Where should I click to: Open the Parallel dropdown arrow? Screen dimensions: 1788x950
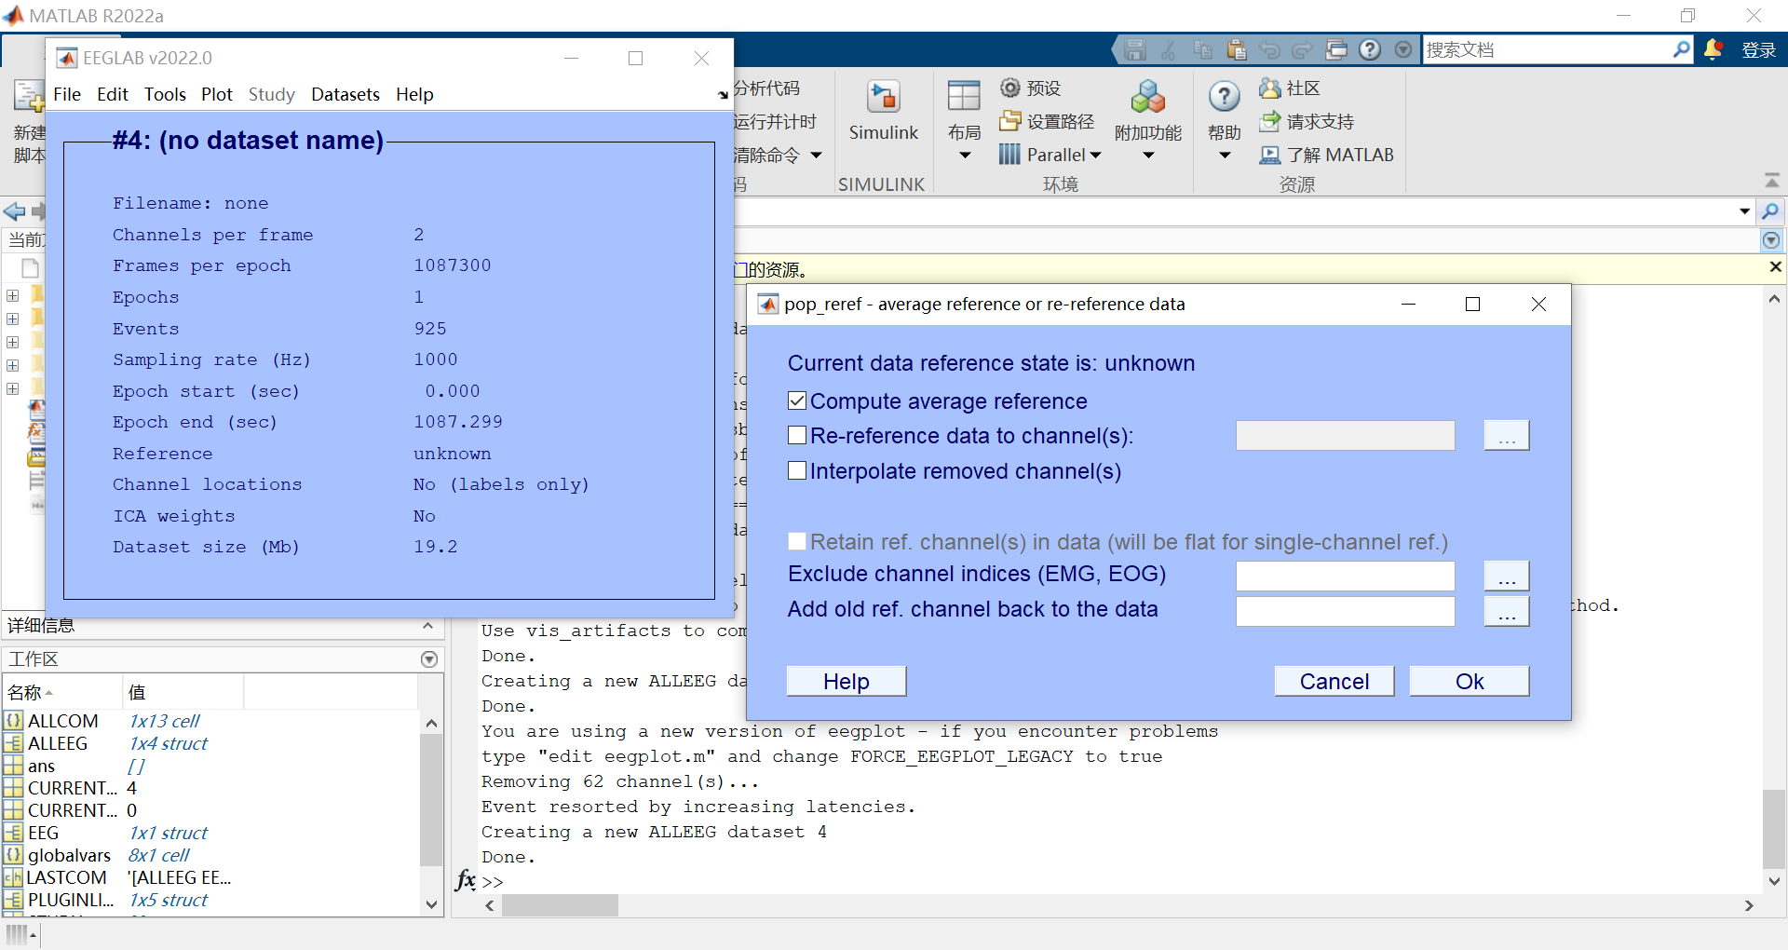(x=1095, y=156)
